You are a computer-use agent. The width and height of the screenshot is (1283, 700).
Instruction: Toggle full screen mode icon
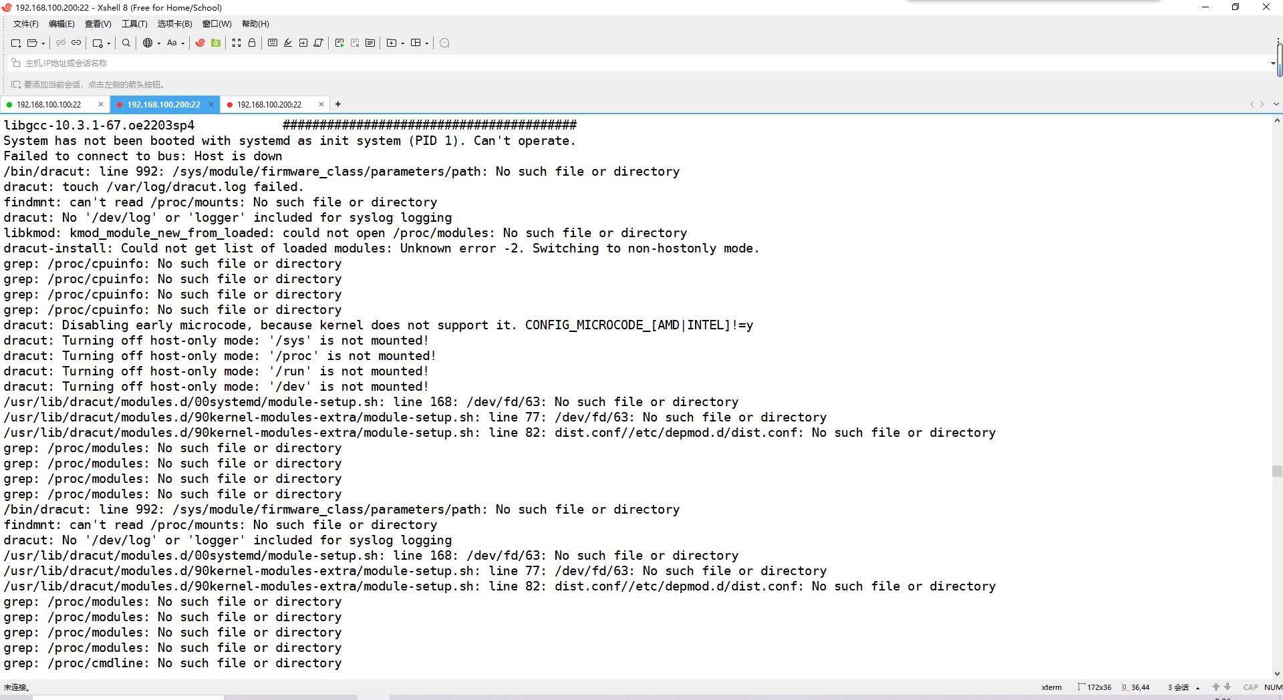[x=237, y=43]
